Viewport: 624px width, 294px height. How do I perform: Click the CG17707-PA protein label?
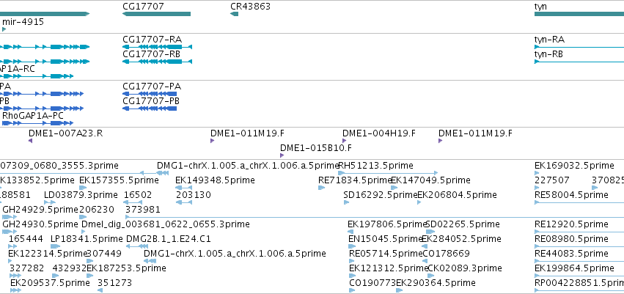click(x=152, y=87)
